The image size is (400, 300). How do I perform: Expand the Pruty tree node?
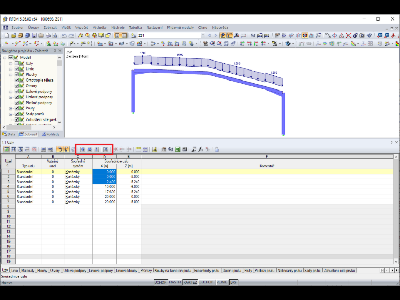pyautogui.click(x=11, y=108)
